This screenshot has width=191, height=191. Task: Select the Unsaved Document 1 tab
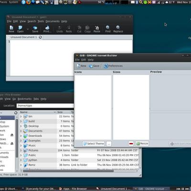coord(23,37)
